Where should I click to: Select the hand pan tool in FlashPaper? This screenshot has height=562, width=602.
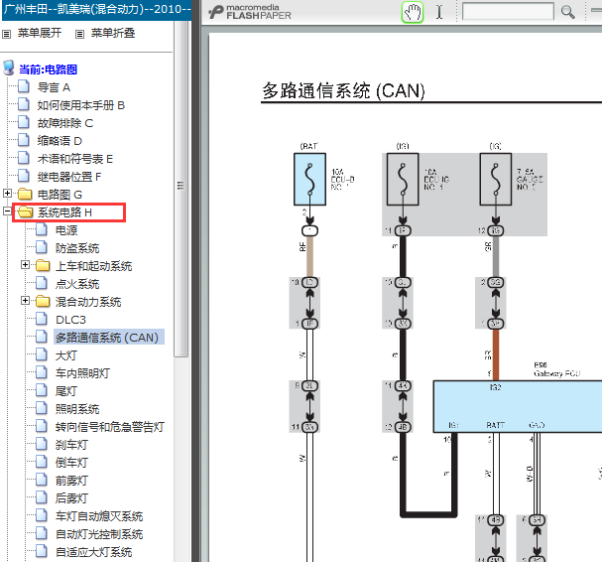click(x=413, y=12)
